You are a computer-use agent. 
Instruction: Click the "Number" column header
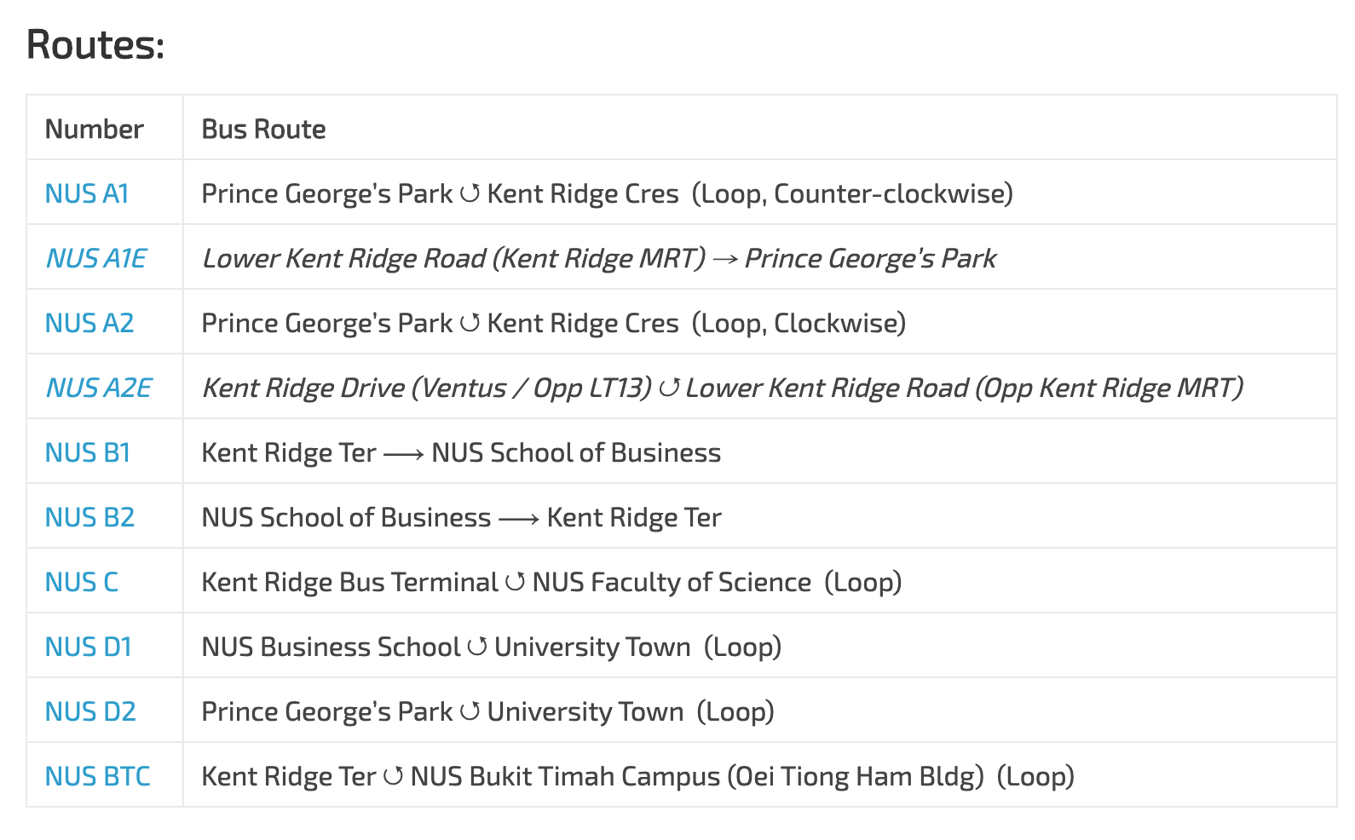pyautogui.click(x=95, y=129)
